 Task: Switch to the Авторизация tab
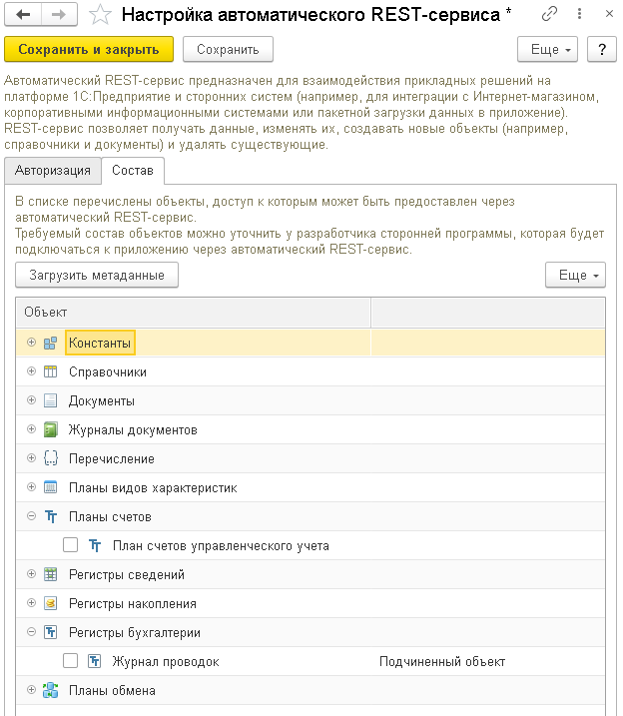pos(53,171)
